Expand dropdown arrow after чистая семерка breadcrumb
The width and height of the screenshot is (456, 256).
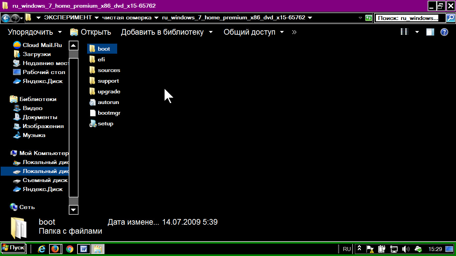156,18
